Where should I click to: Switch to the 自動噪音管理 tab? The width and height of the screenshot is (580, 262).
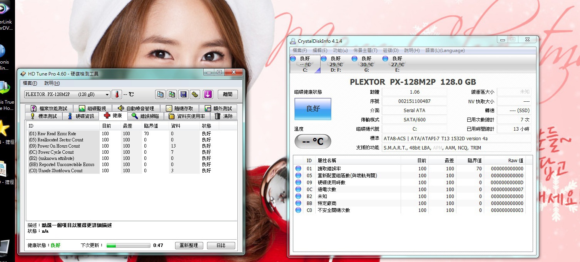coord(137,108)
